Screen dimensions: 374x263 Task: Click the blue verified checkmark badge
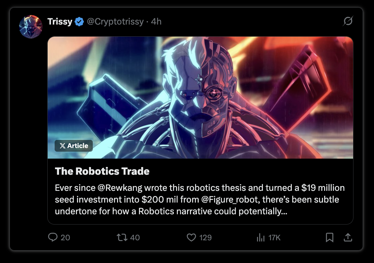[x=79, y=22]
